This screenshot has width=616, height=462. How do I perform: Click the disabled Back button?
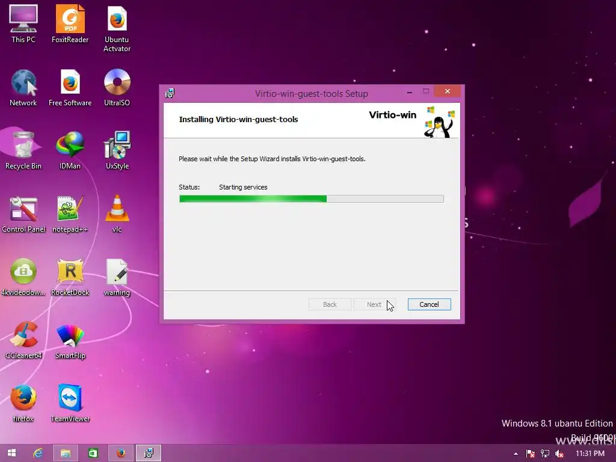330,304
